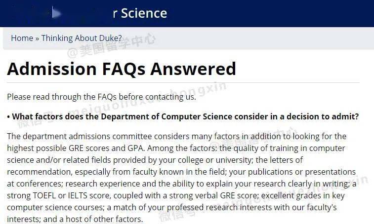
Task: Click the arrow logo icon in header
Action: pyautogui.click(x=56, y=13)
